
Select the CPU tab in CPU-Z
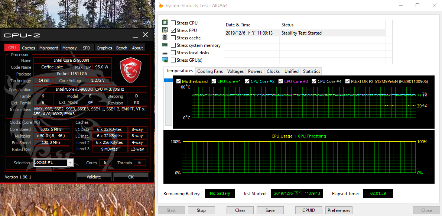(12, 47)
